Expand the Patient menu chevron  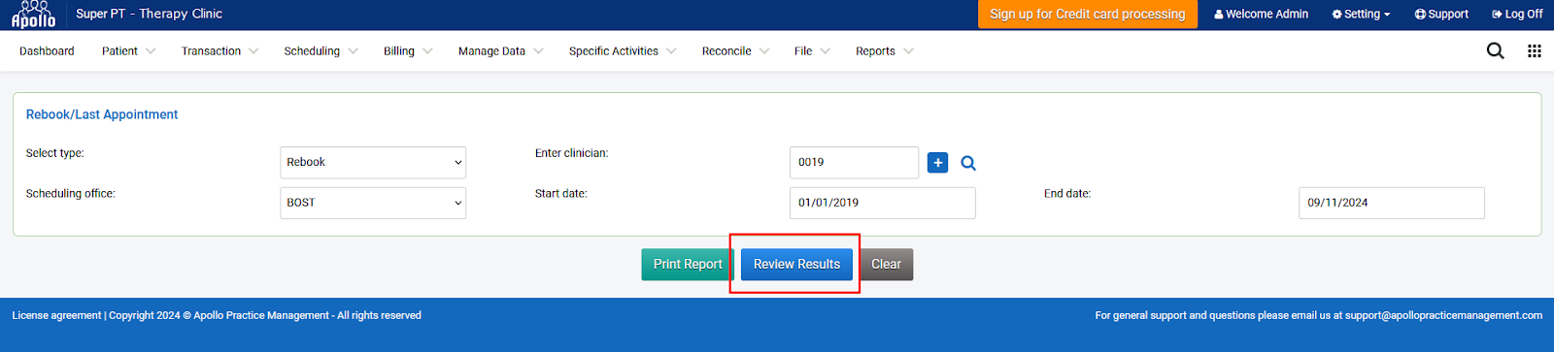point(151,51)
